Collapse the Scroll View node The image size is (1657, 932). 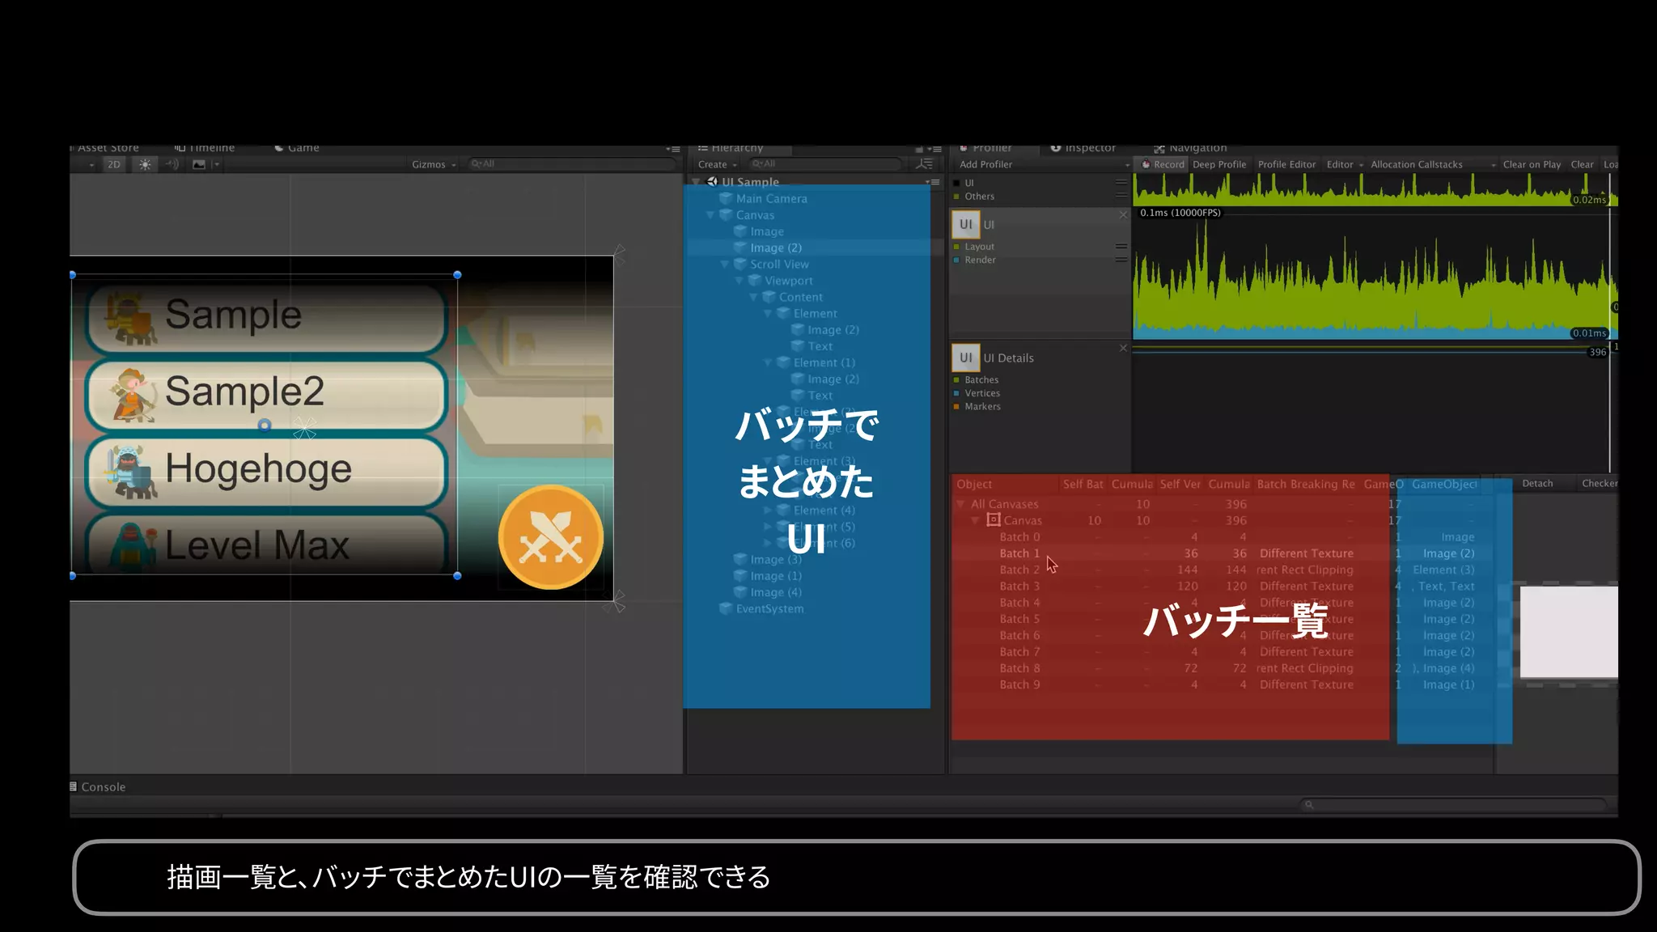[725, 265]
